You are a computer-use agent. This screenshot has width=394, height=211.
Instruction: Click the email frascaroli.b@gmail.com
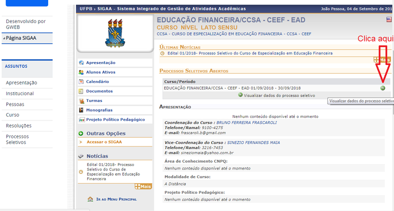pos(203,133)
